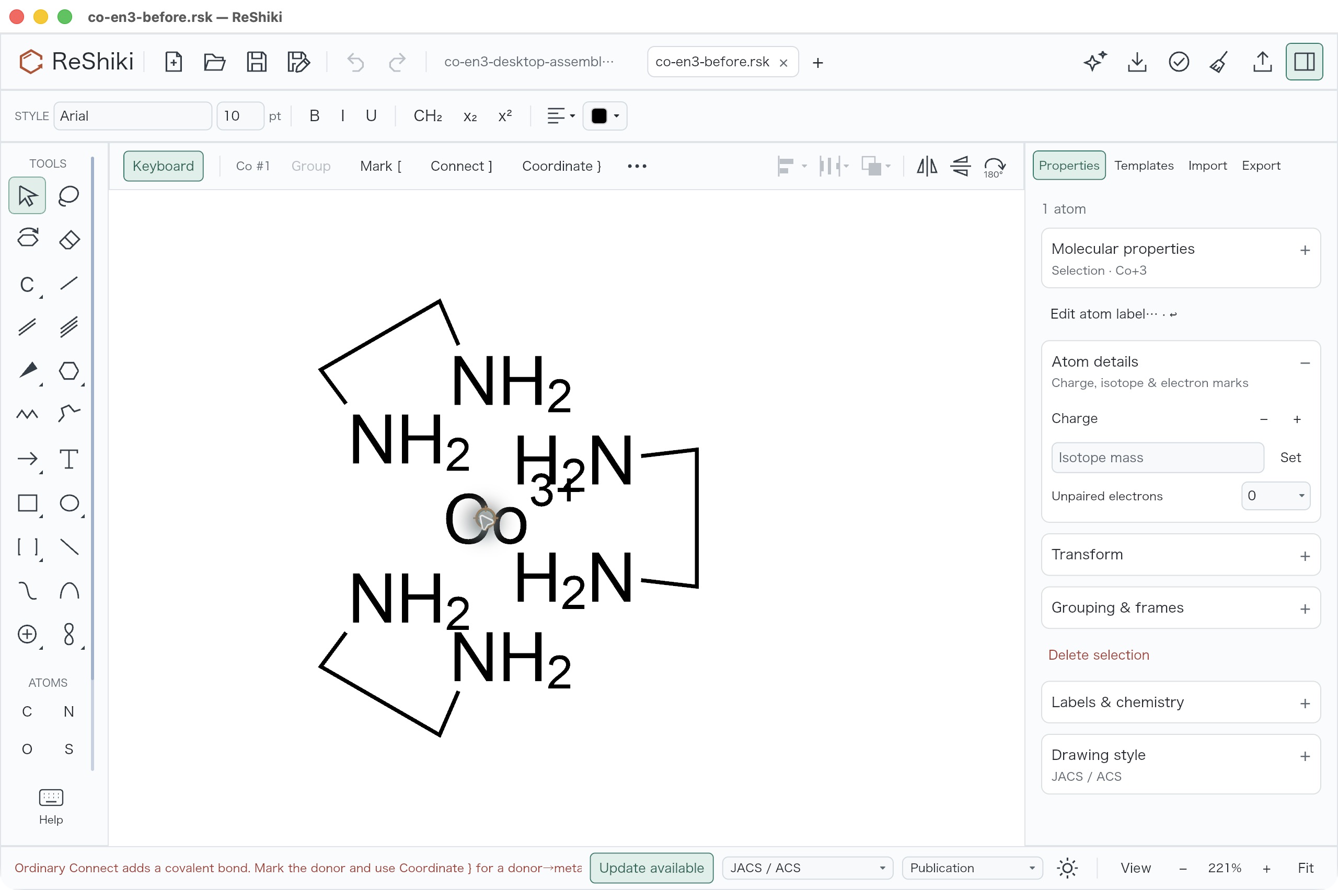Expand Molecular properties section
The image size is (1338, 890).
click(1305, 250)
